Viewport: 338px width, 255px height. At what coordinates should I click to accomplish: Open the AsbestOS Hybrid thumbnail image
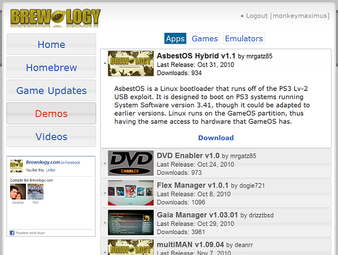[131, 63]
